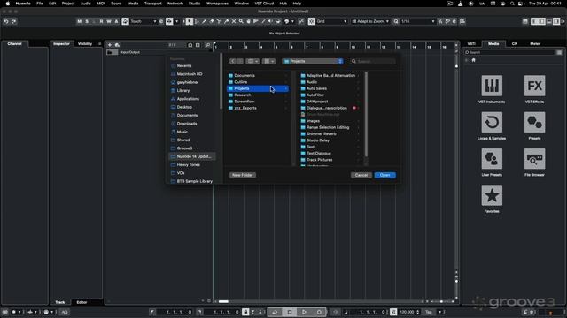The width and height of the screenshot is (567, 318).
Task: Open the Project menu
Action: [68, 4]
